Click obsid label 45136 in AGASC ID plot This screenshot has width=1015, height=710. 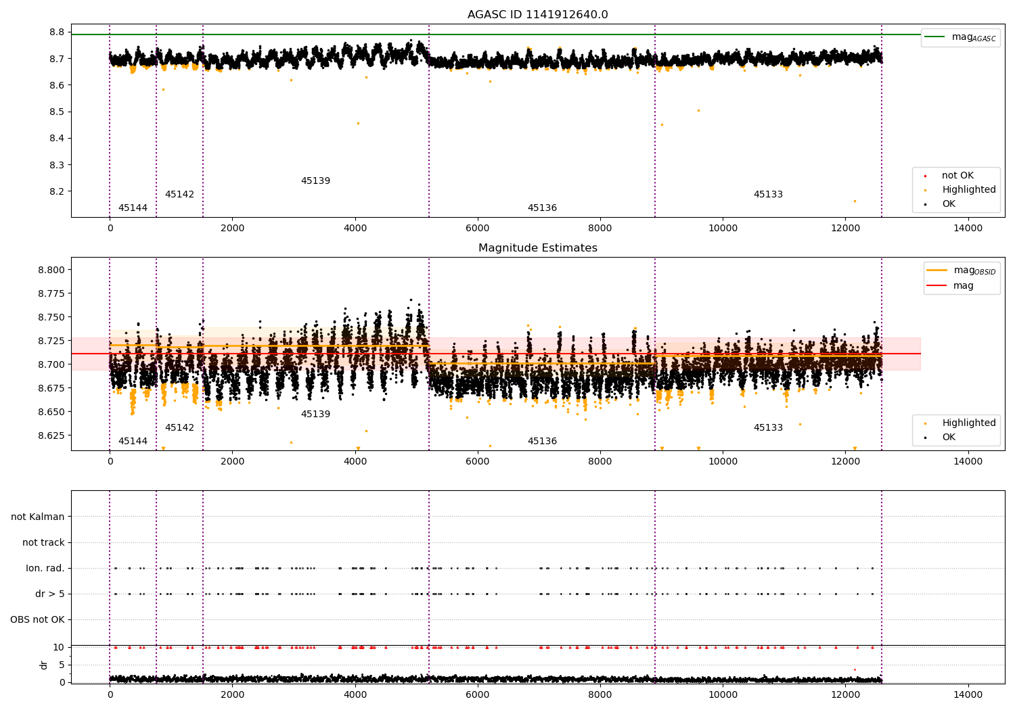click(542, 208)
